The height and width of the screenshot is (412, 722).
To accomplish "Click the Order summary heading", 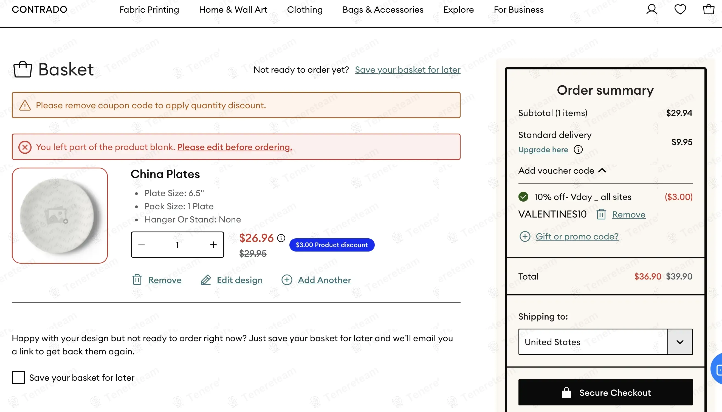I will pos(605,91).
